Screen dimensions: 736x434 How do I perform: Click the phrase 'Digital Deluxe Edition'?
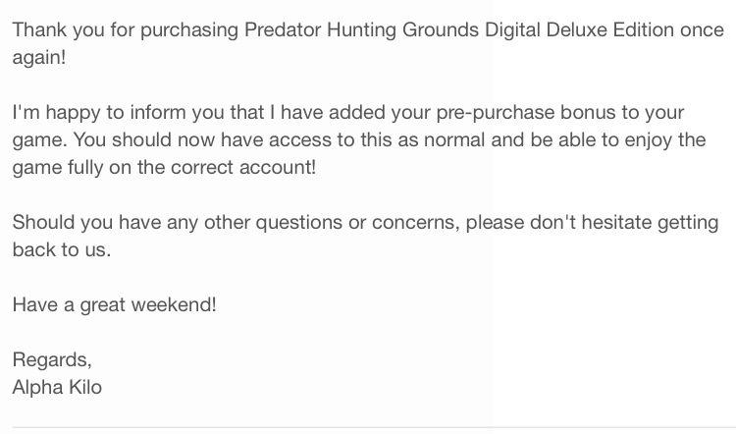pyautogui.click(x=579, y=29)
